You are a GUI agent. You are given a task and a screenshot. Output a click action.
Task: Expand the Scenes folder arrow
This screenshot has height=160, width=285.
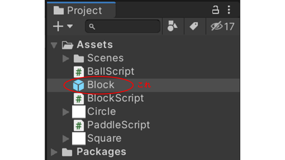(x=66, y=58)
